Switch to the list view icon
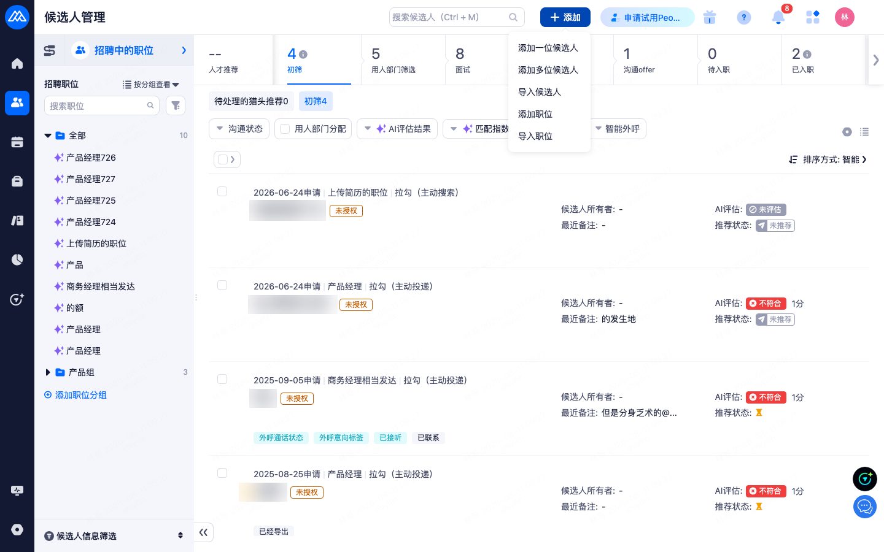 [864, 132]
